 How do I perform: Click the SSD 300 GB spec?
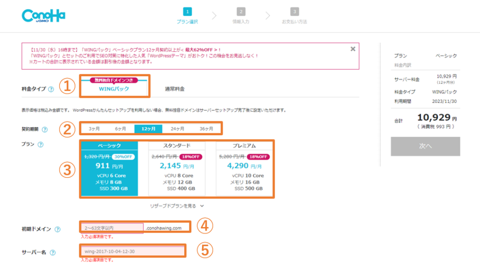(113, 189)
